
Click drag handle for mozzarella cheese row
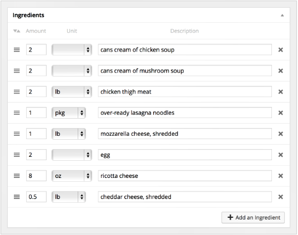tap(17, 134)
